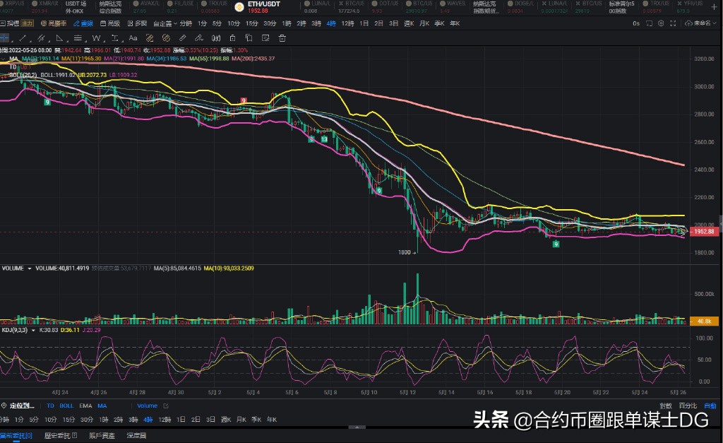Select the crosshair cursor tool
The image size is (723, 443).
[6, 39]
